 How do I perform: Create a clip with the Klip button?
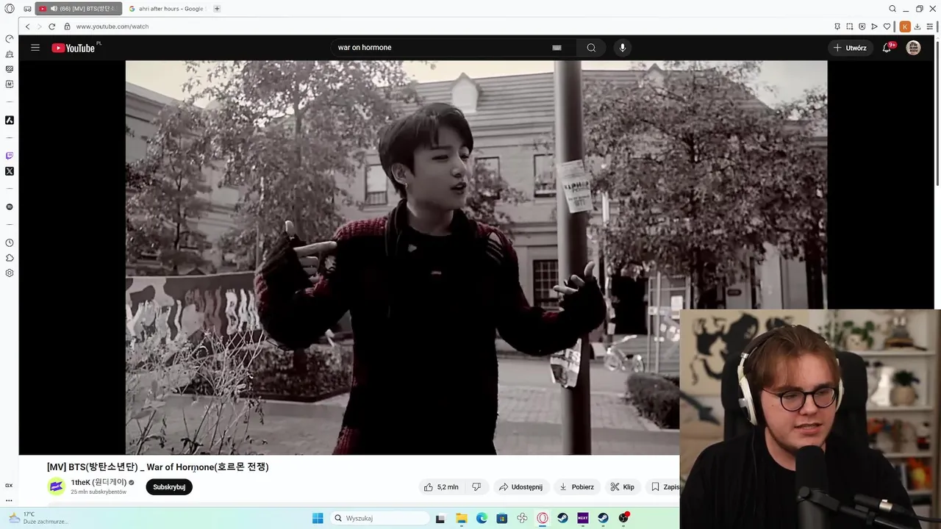point(623,487)
